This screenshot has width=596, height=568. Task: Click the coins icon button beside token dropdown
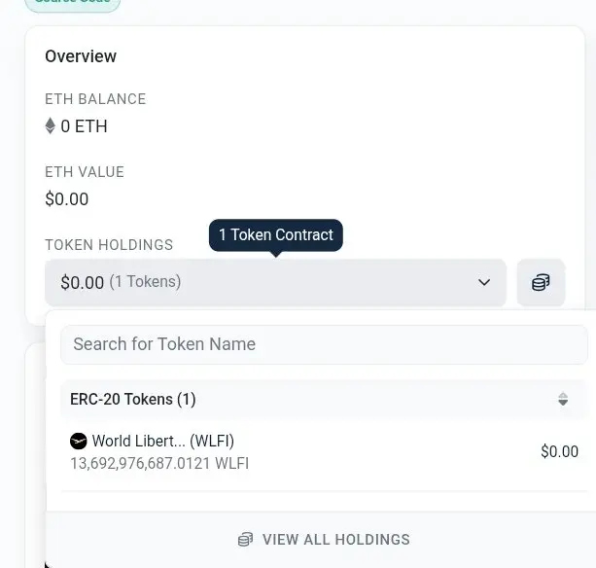click(x=541, y=282)
